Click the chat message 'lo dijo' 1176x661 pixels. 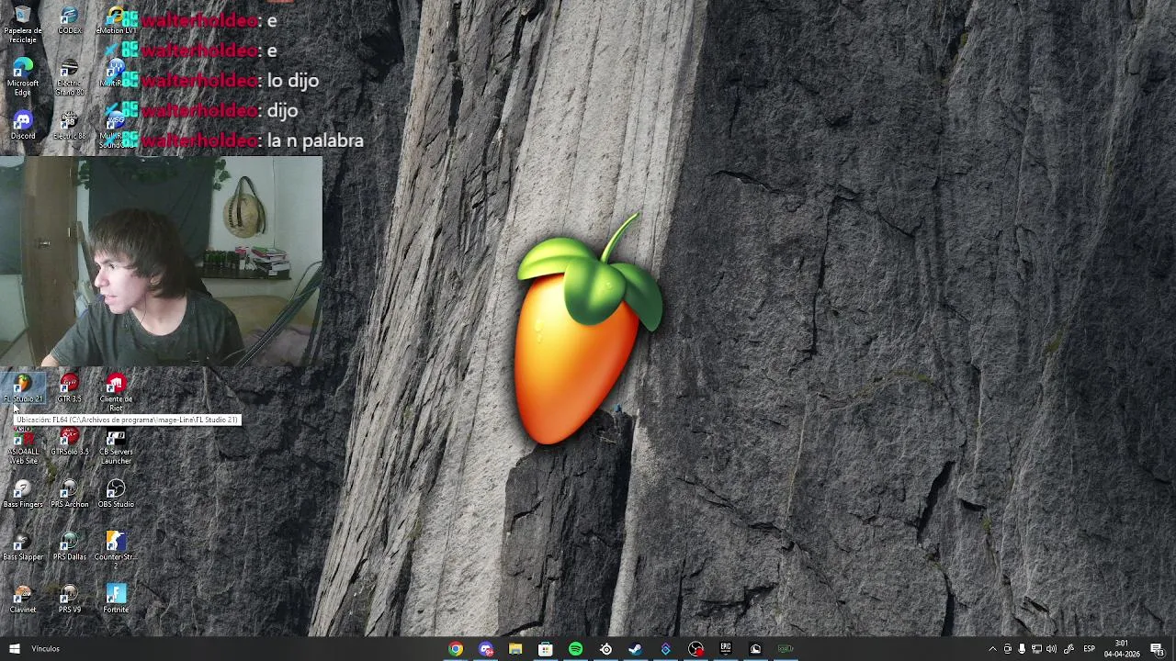click(x=293, y=81)
